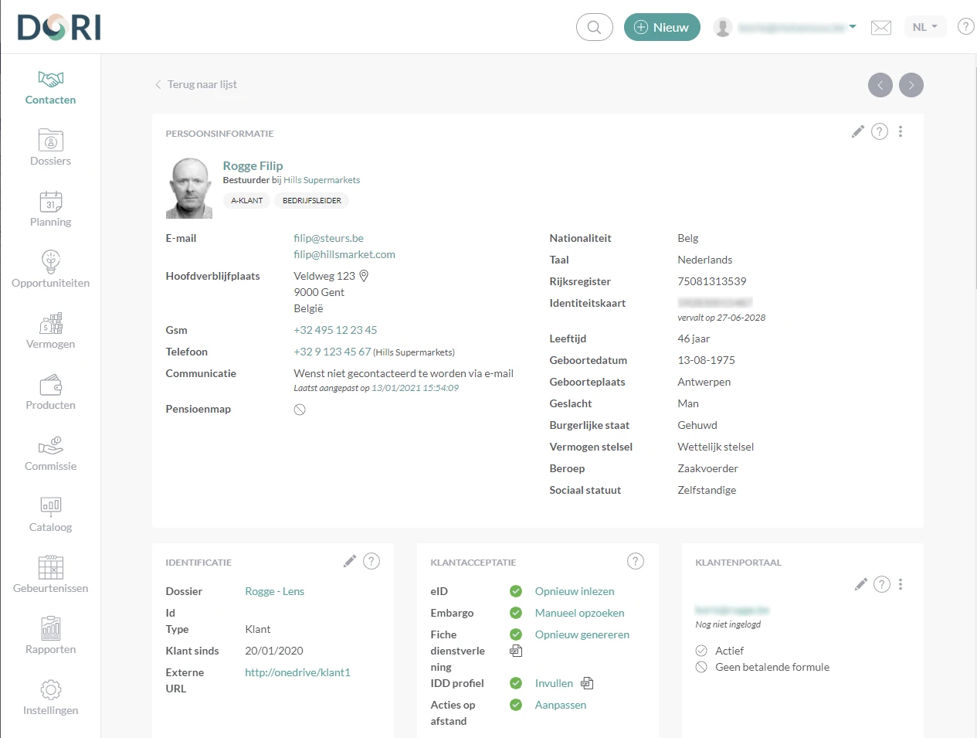Go to next contact with right arrow
Screen dimensions: 977x738
911,85
